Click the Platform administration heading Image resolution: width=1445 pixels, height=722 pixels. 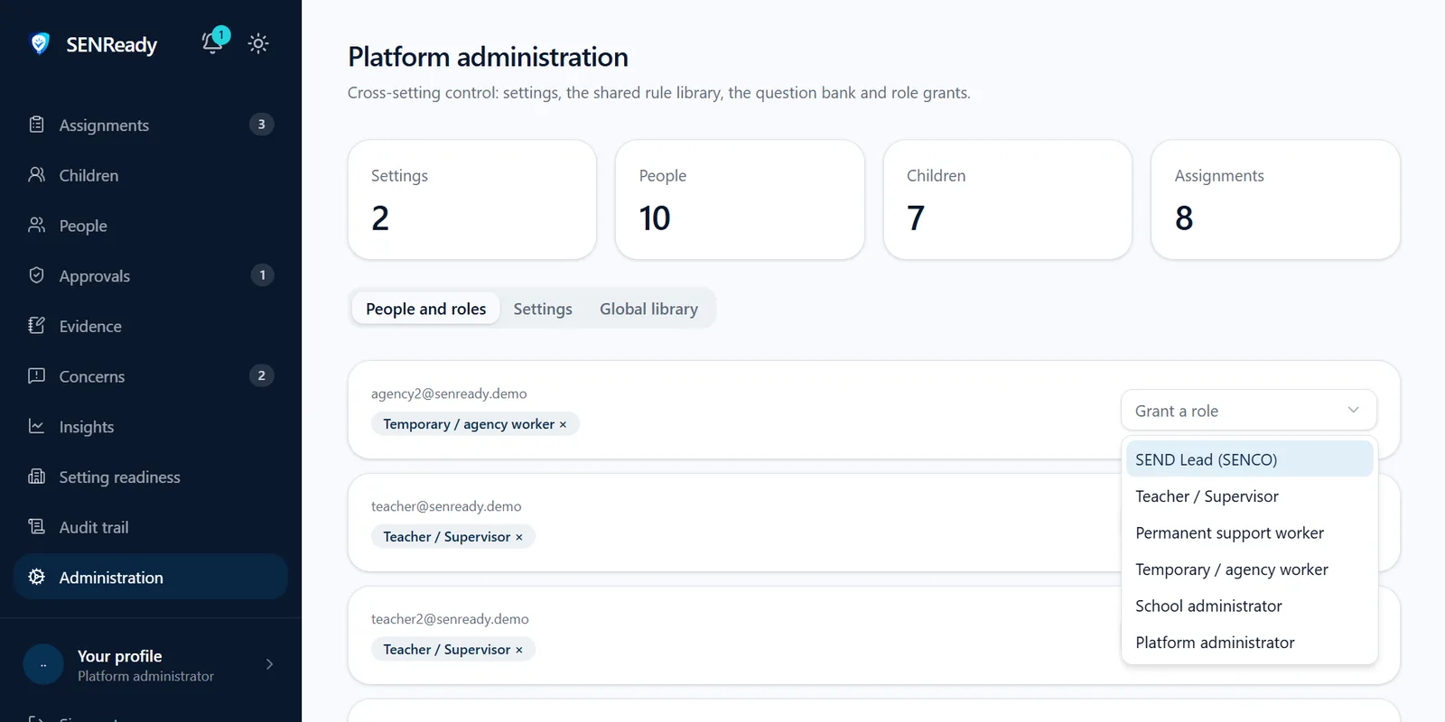pyautogui.click(x=488, y=57)
